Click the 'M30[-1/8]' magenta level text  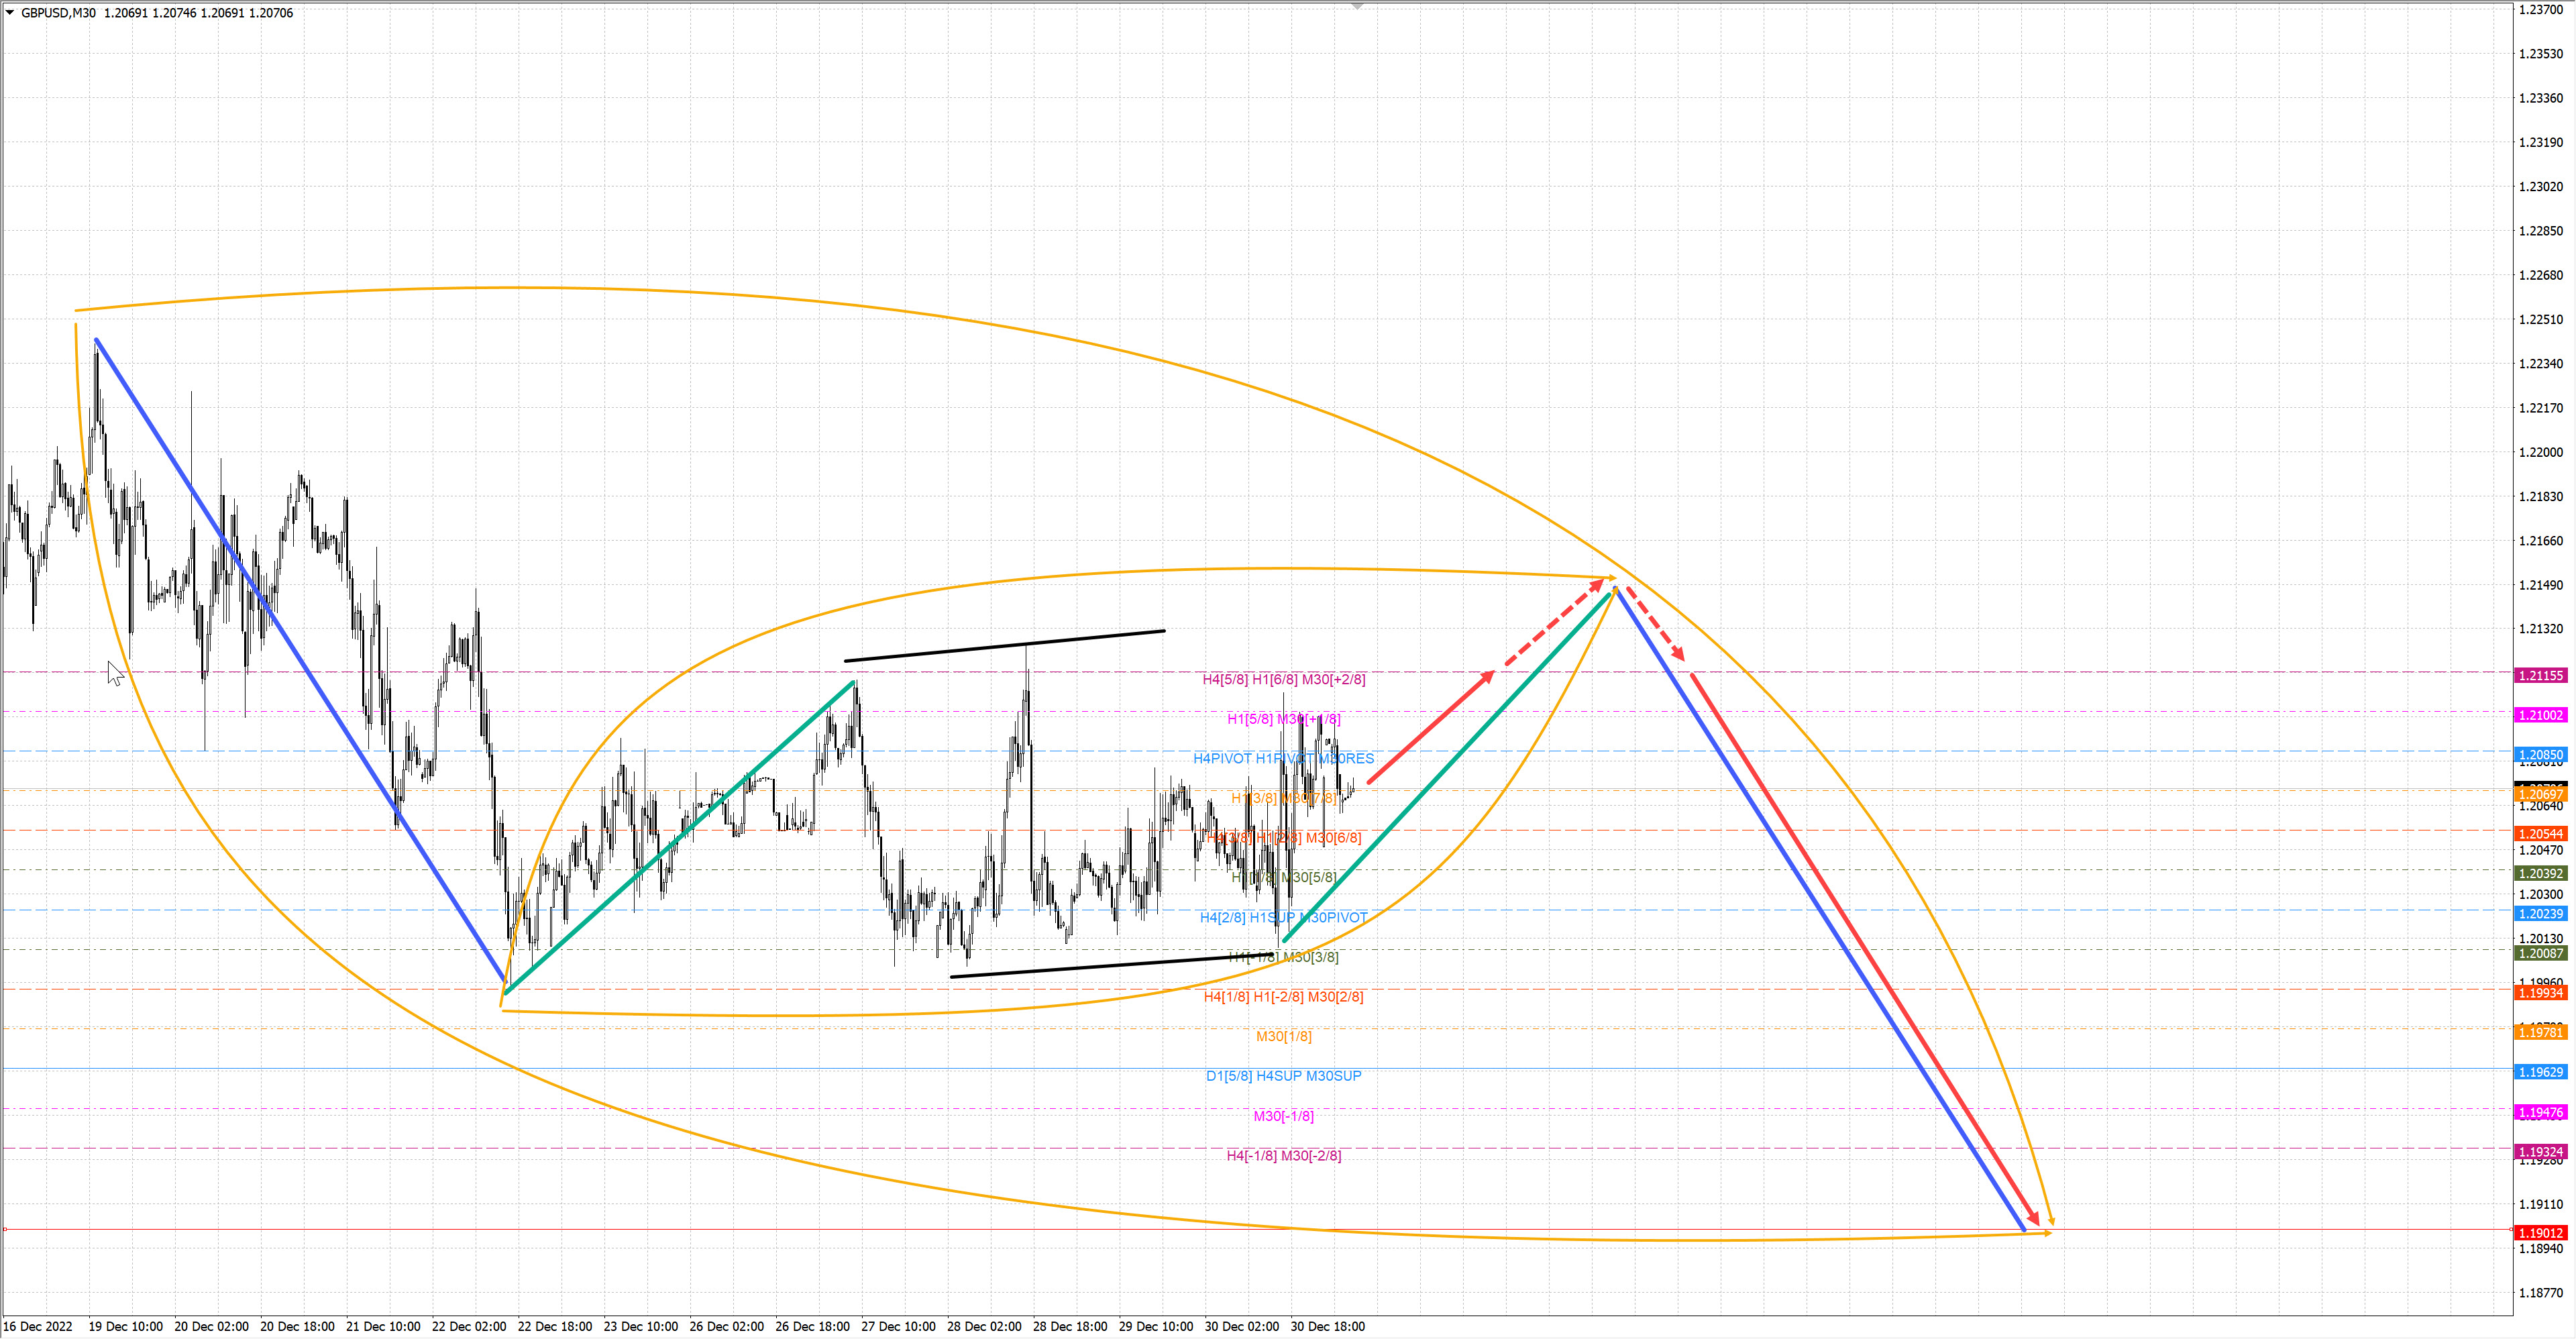pyautogui.click(x=1283, y=1116)
